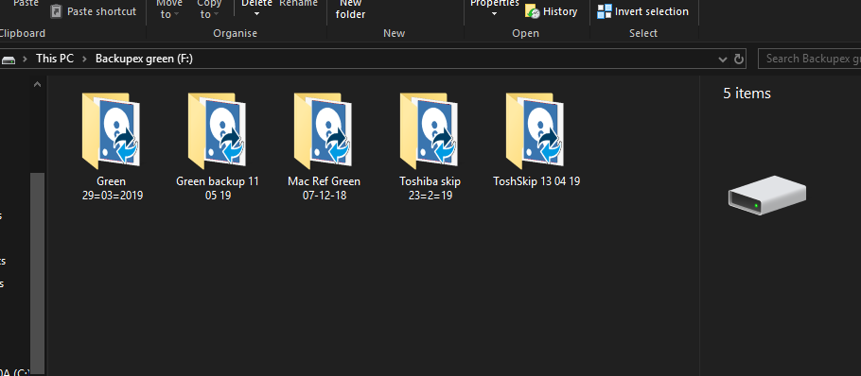Click Invert selection in Select group
Viewport: 861px width, 376px height.
(x=643, y=11)
